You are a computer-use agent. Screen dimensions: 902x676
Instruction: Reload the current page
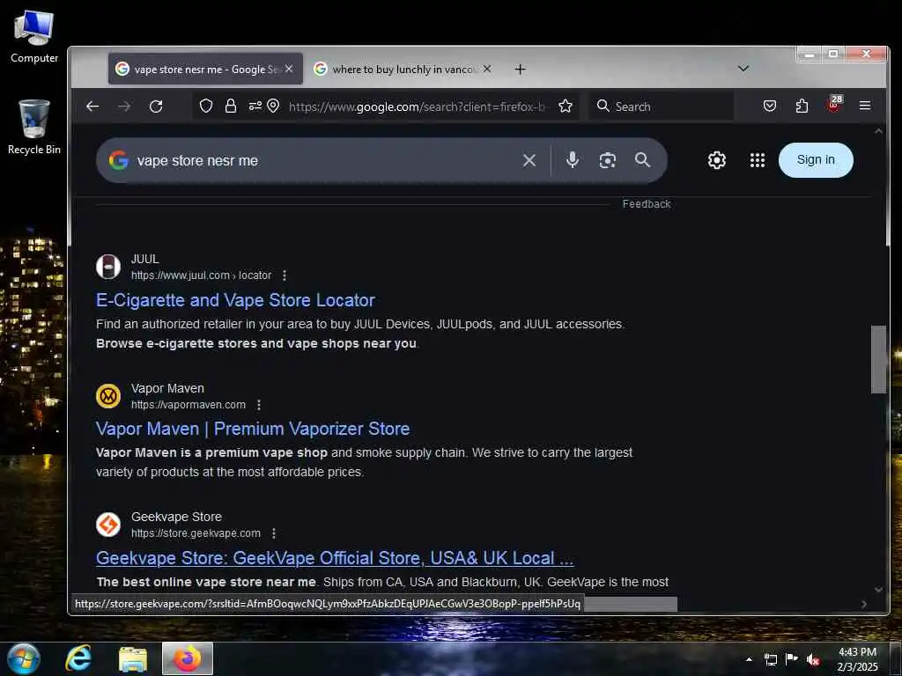(x=156, y=107)
